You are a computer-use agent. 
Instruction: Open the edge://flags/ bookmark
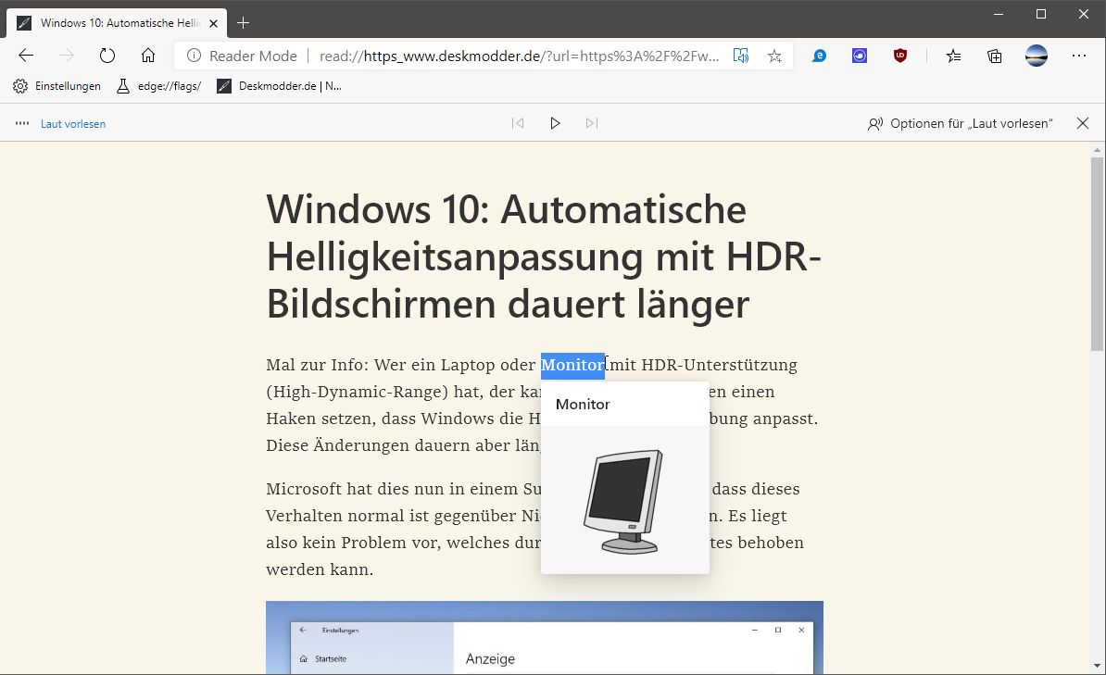tap(158, 86)
